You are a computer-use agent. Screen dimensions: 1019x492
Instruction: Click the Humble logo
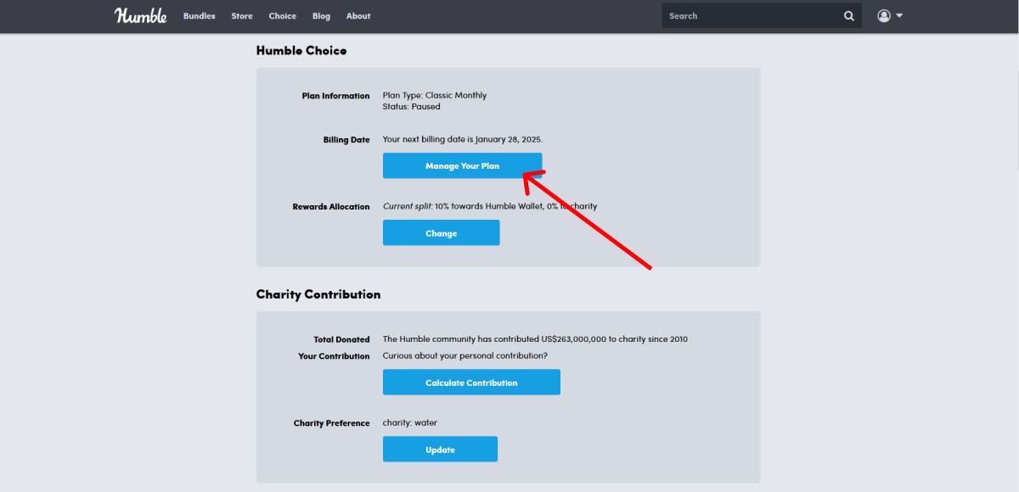pyautogui.click(x=141, y=15)
